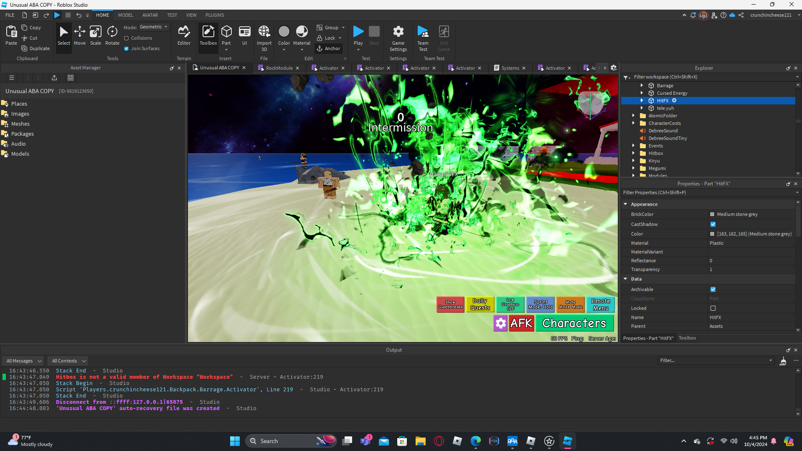Screen dimensions: 802x451
Task: Open Game Settings
Action: [x=398, y=38]
